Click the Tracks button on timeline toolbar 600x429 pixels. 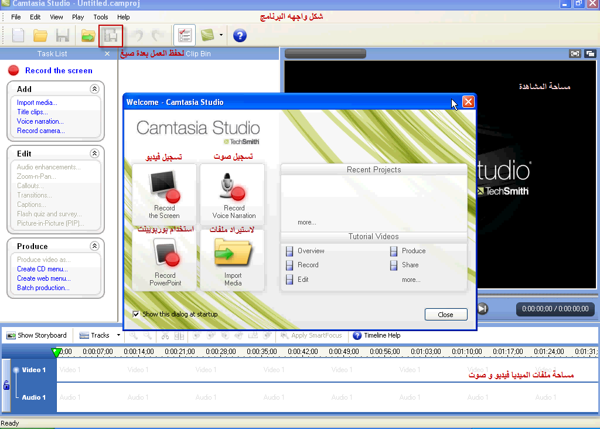(x=94, y=335)
